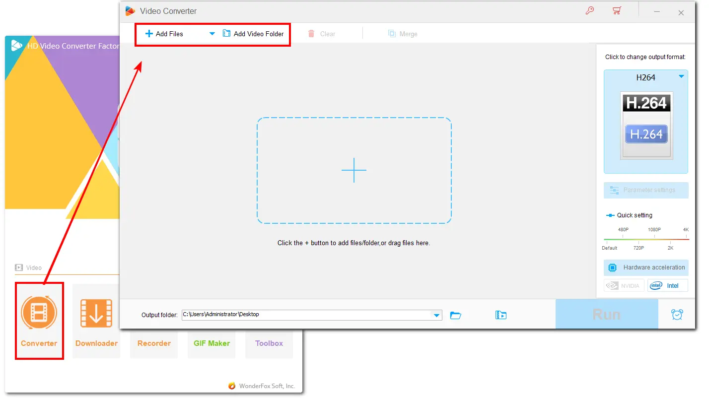Viewport: 709px width, 398px height.
Task: Toggle NVIDIA acceleration option
Action: (624, 285)
